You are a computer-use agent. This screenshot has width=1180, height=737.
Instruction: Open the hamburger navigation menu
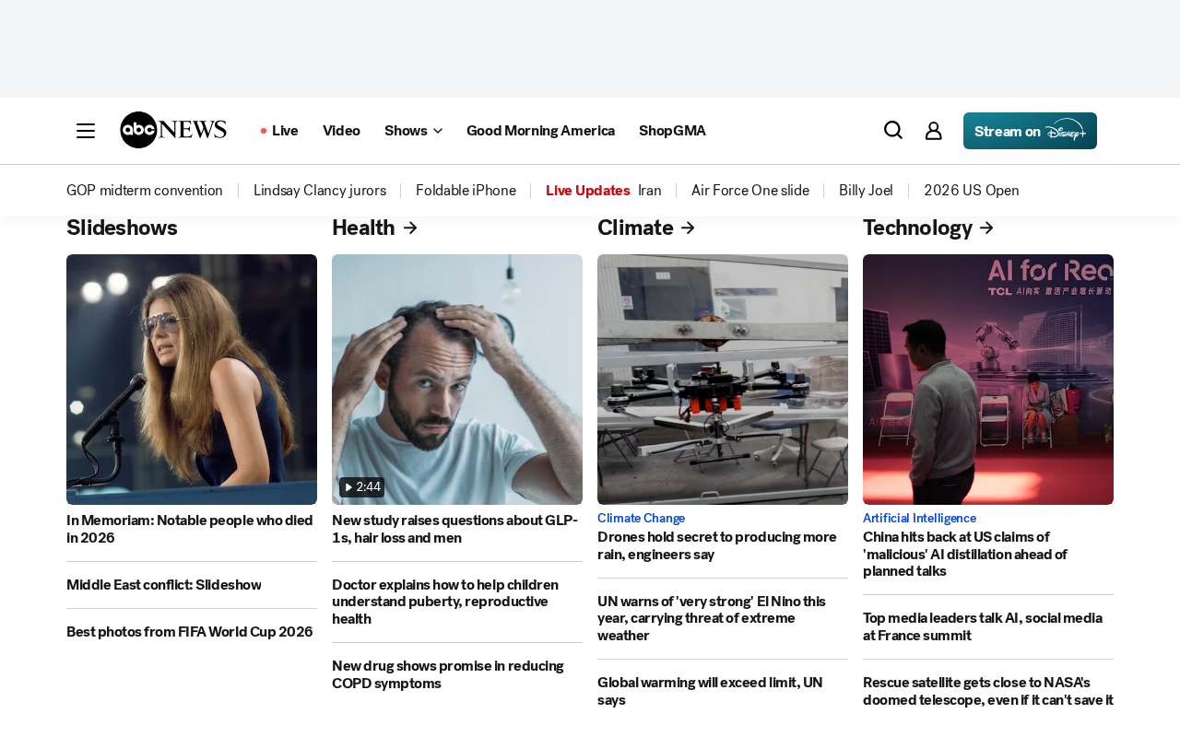pyautogui.click(x=86, y=131)
